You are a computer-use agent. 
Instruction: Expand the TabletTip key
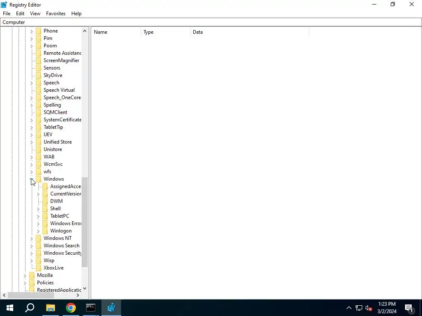tap(31, 128)
